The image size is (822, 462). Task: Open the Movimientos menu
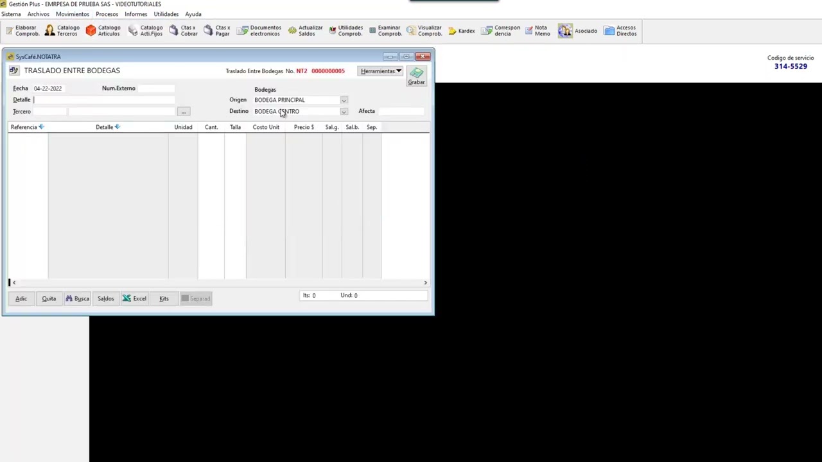(73, 14)
